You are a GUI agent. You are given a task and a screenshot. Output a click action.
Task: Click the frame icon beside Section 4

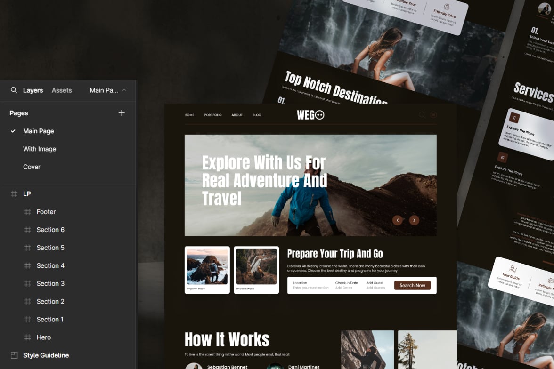(x=27, y=265)
